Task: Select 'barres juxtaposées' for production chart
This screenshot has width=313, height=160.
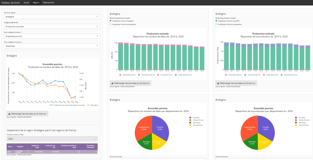Action: click(217, 24)
